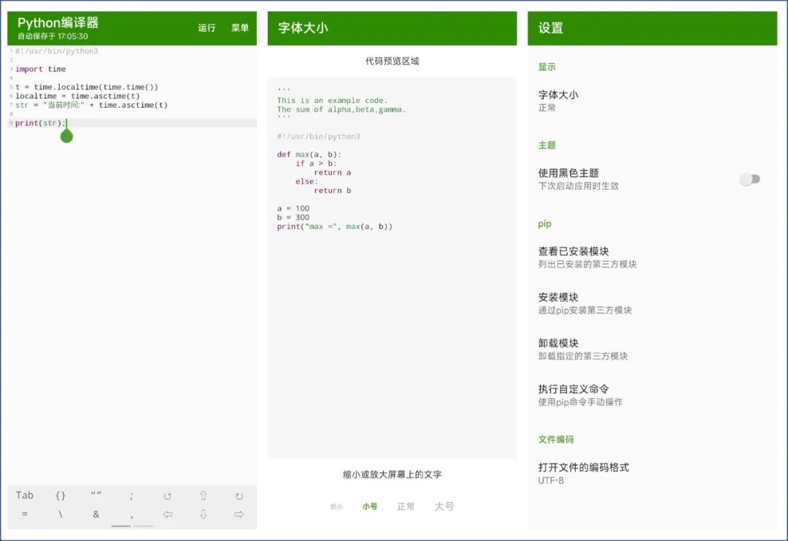The height and width of the screenshot is (541, 788).
Task: Move the cursor down with the down-arrow key
Action: (x=204, y=514)
